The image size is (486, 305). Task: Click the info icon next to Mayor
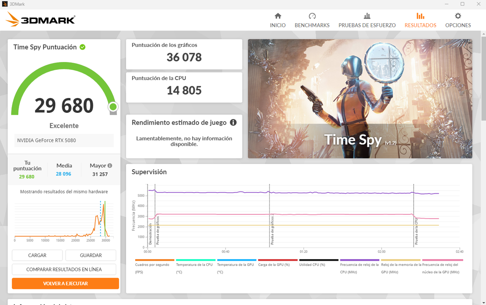pos(110,165)
